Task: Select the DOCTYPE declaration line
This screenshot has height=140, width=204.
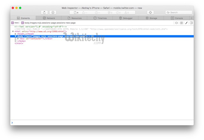Action: (x=91, y=29)
